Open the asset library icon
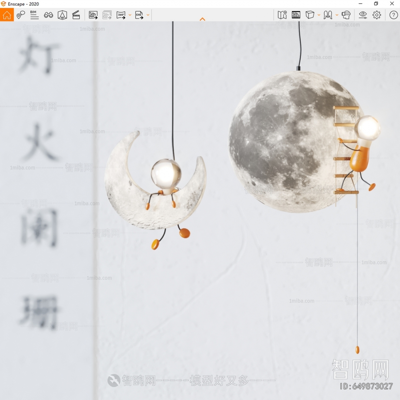Image resolution: width=400 pixels, height=400 pixels. (62, 15)
